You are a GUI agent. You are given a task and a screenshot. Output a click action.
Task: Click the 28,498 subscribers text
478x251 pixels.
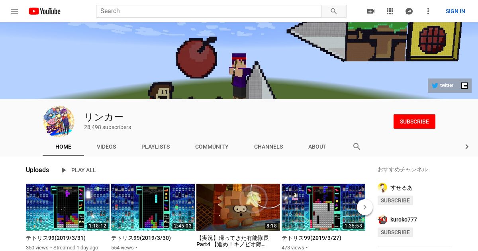(x=108, y=127)
